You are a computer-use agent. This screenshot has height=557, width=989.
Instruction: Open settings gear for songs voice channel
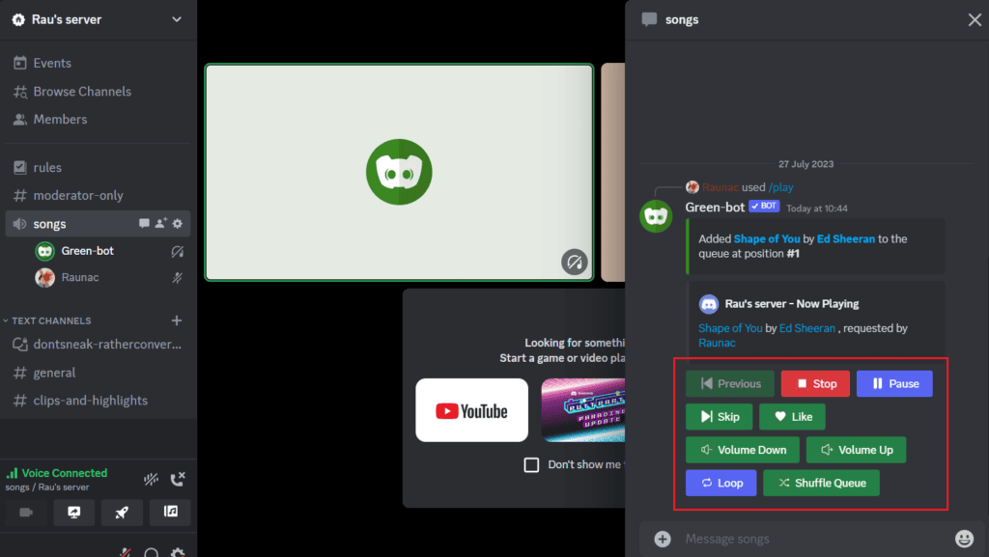coord(177,224)
